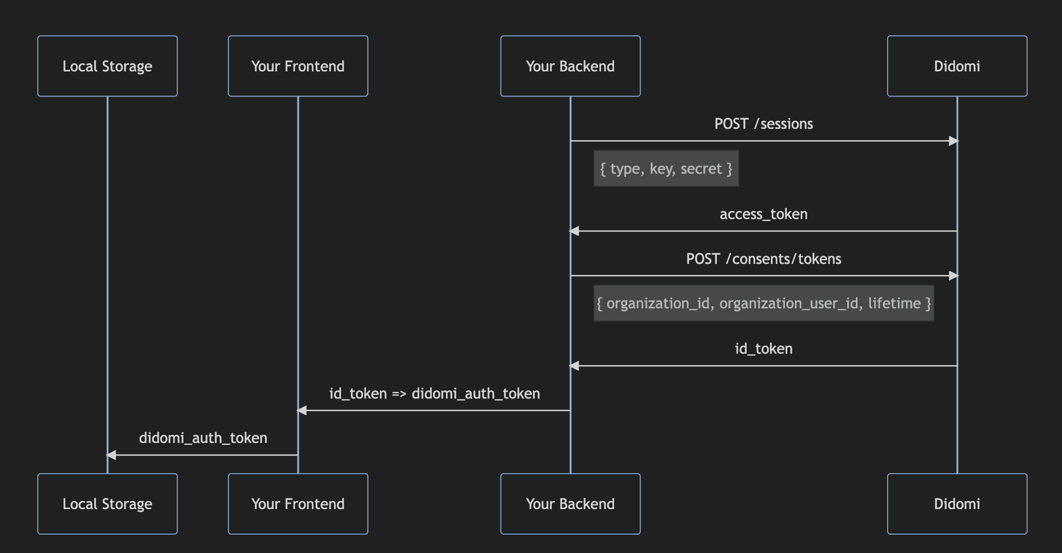Click the arrowhead pointing at Local Storage lifeline

tap(112, 455)
